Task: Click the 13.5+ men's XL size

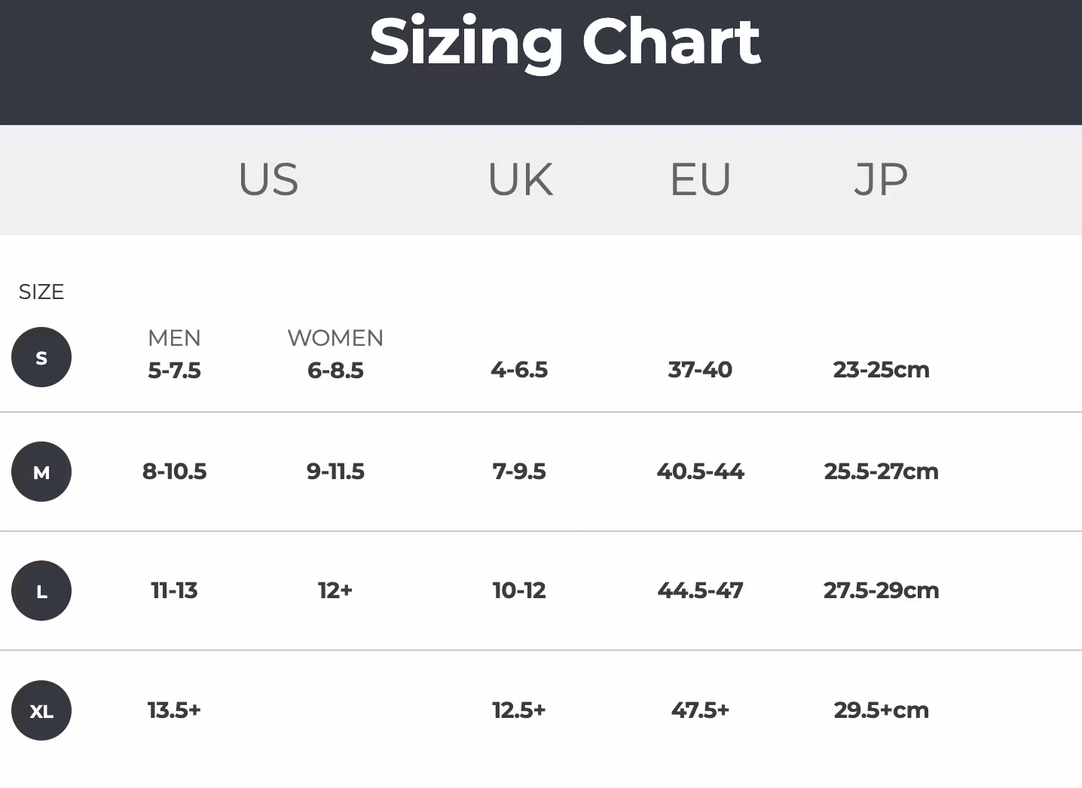Action: click(174, 710)
